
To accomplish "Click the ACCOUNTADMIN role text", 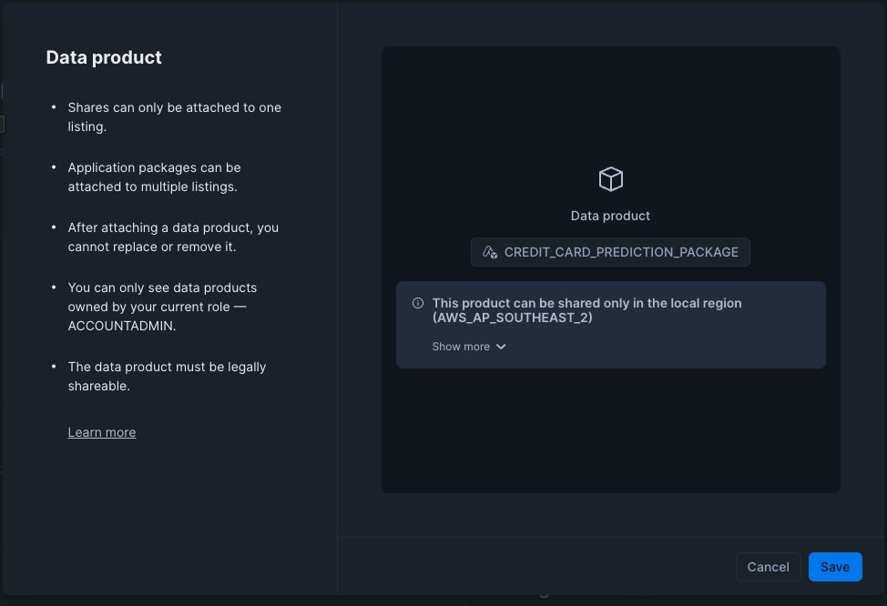I will tap(122, 326).
